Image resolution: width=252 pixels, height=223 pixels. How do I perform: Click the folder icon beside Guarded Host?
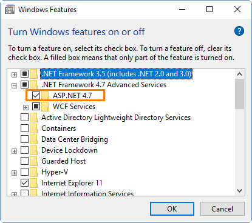click(x=33, y=161)
